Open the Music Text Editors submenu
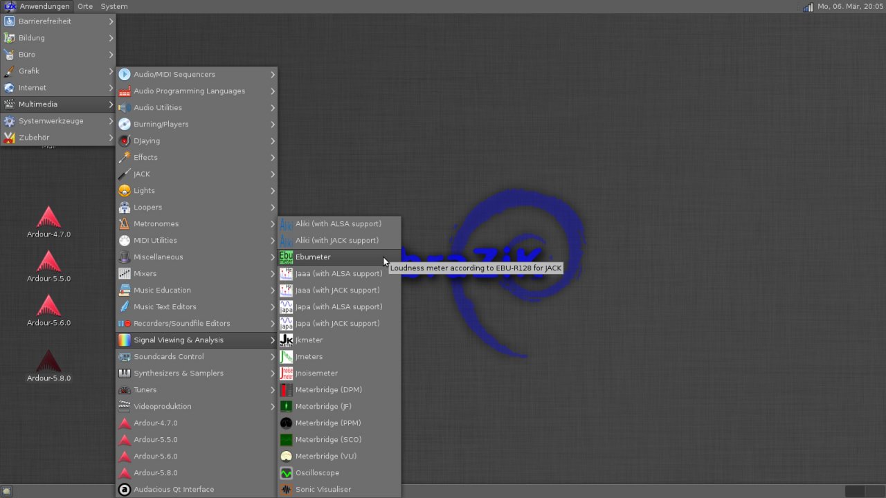The height and width of the screenshot is (498, 886). pos(197,307)
